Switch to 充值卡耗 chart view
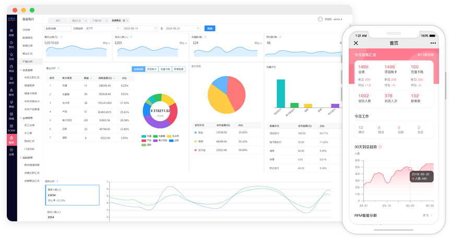450x238 pixels. tap(165, 68)
